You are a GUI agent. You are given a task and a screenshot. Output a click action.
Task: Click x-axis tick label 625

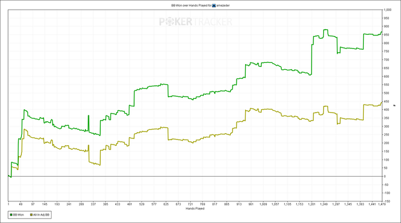[x=166, y=204]
